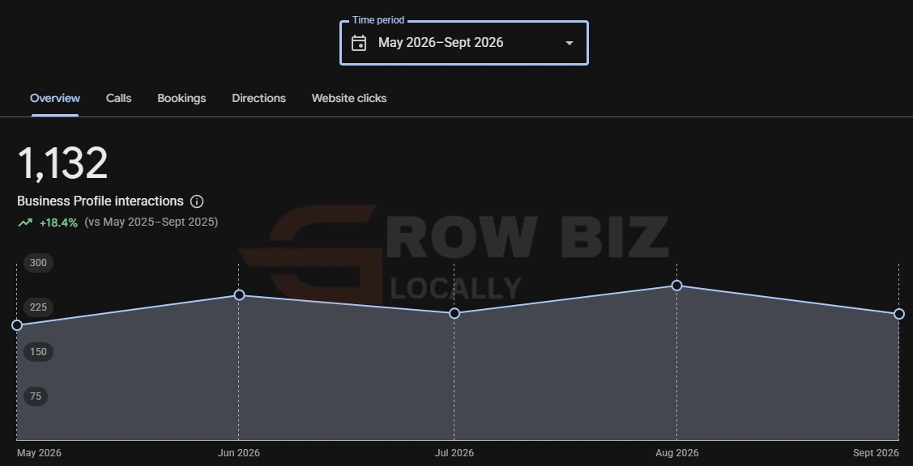Click the vs May 2025–Sept 2025 comparison text
Image resolution: width=913 pixels, height=466 pixels.
click(x=151, y=222)
